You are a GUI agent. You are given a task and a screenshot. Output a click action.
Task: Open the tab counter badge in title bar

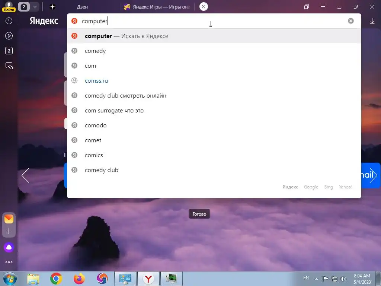(23, 7)
